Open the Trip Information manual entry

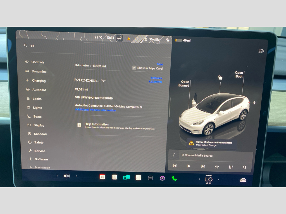118,126
